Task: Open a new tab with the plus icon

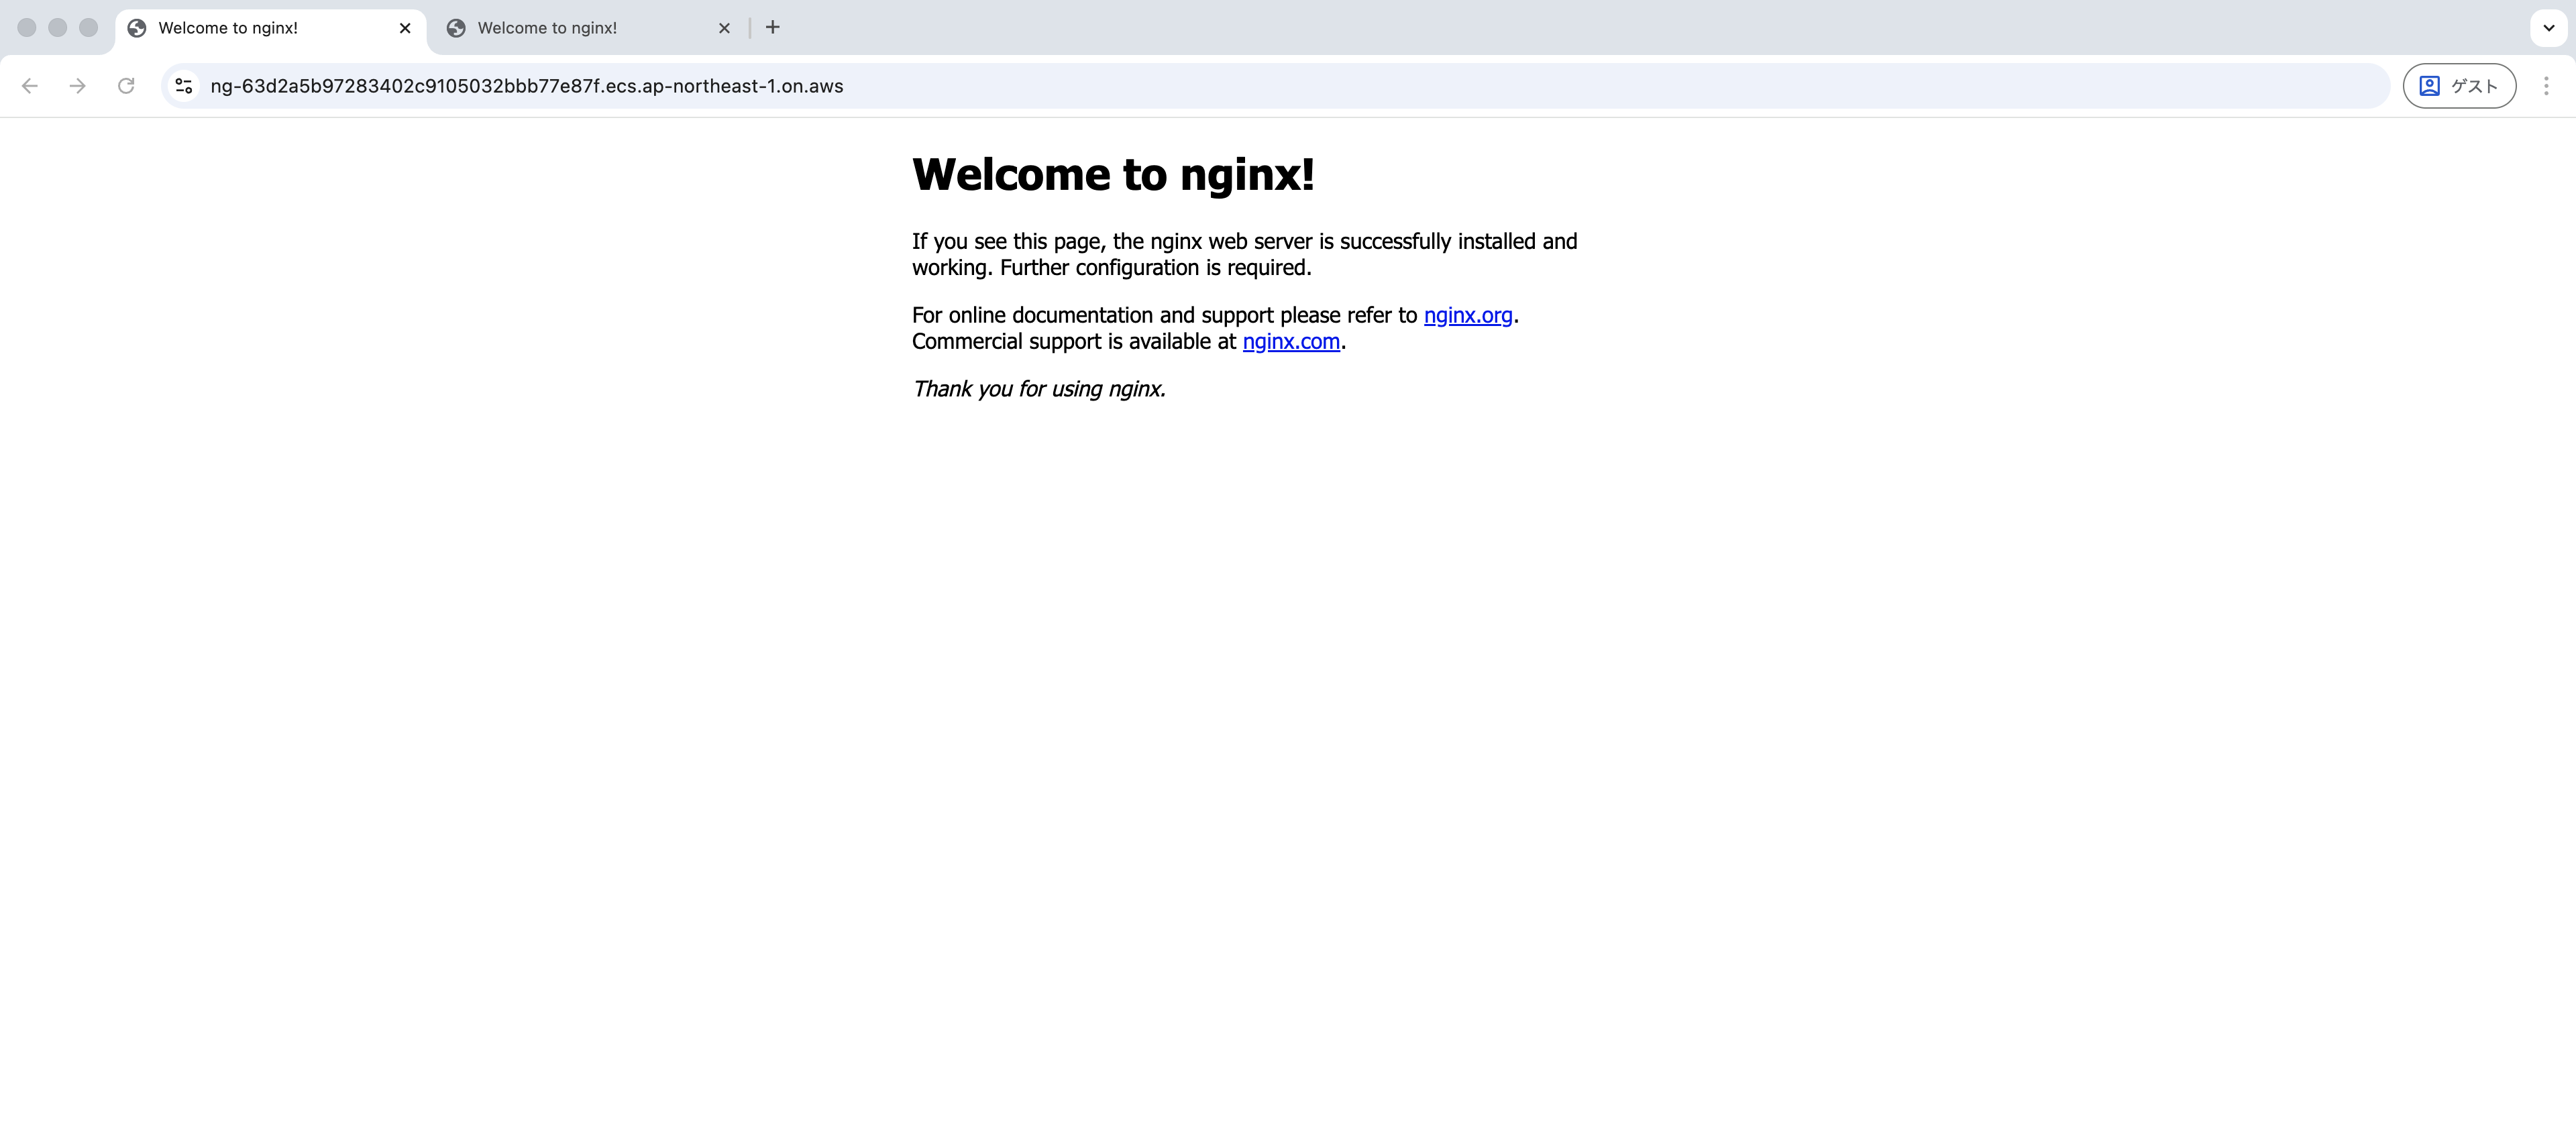Action: (771, 28)
